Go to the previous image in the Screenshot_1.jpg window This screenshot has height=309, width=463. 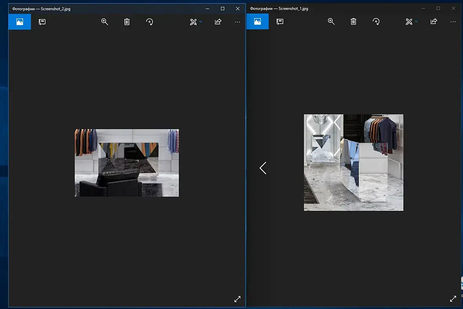tap(263, 168)
